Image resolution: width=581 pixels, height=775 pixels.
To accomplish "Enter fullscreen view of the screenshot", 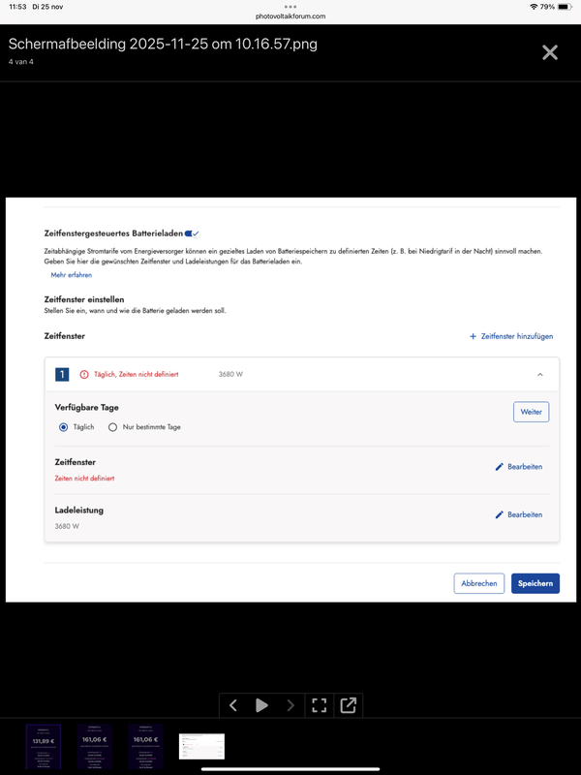I will 319,705.
